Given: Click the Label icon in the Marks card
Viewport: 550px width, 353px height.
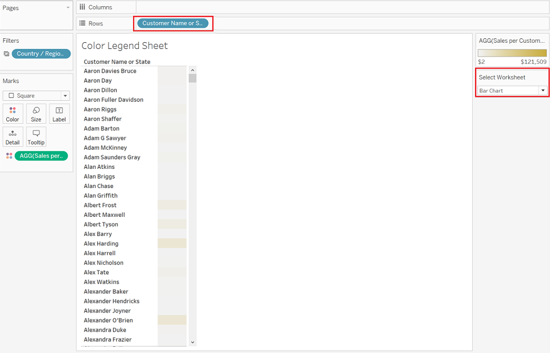Looking at the screenshot, I should [x=59, y=113].
